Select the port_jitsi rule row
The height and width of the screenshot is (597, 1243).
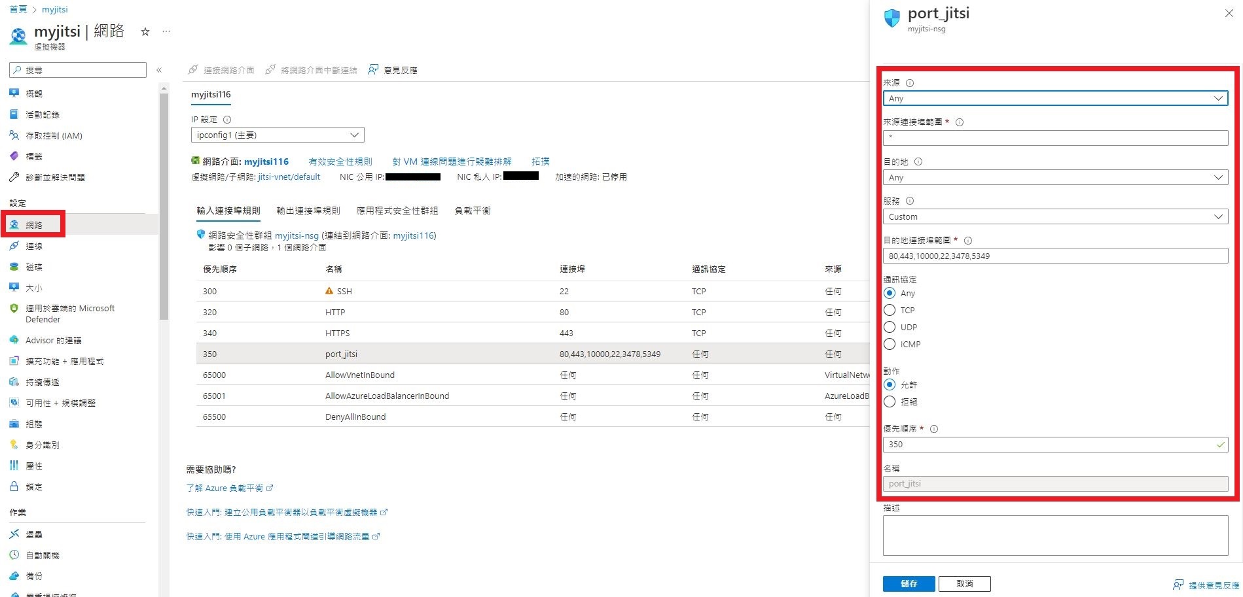click(533, 354)
